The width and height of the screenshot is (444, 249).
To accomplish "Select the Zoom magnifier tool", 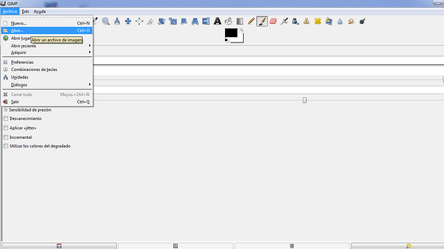I will [106, 21].
